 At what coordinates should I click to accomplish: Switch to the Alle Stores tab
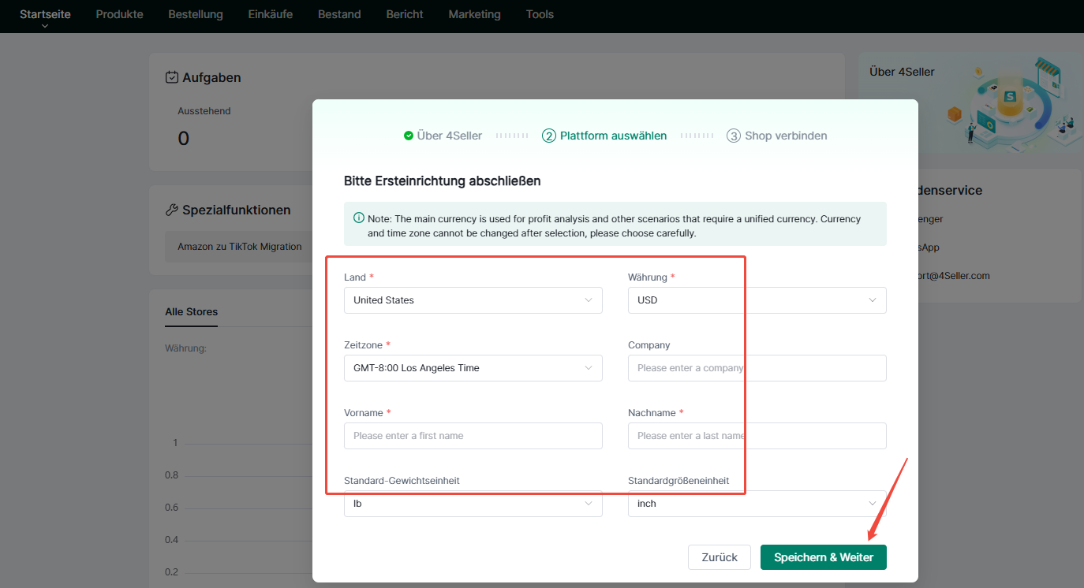pyautogui.click(x=191, y=311)
